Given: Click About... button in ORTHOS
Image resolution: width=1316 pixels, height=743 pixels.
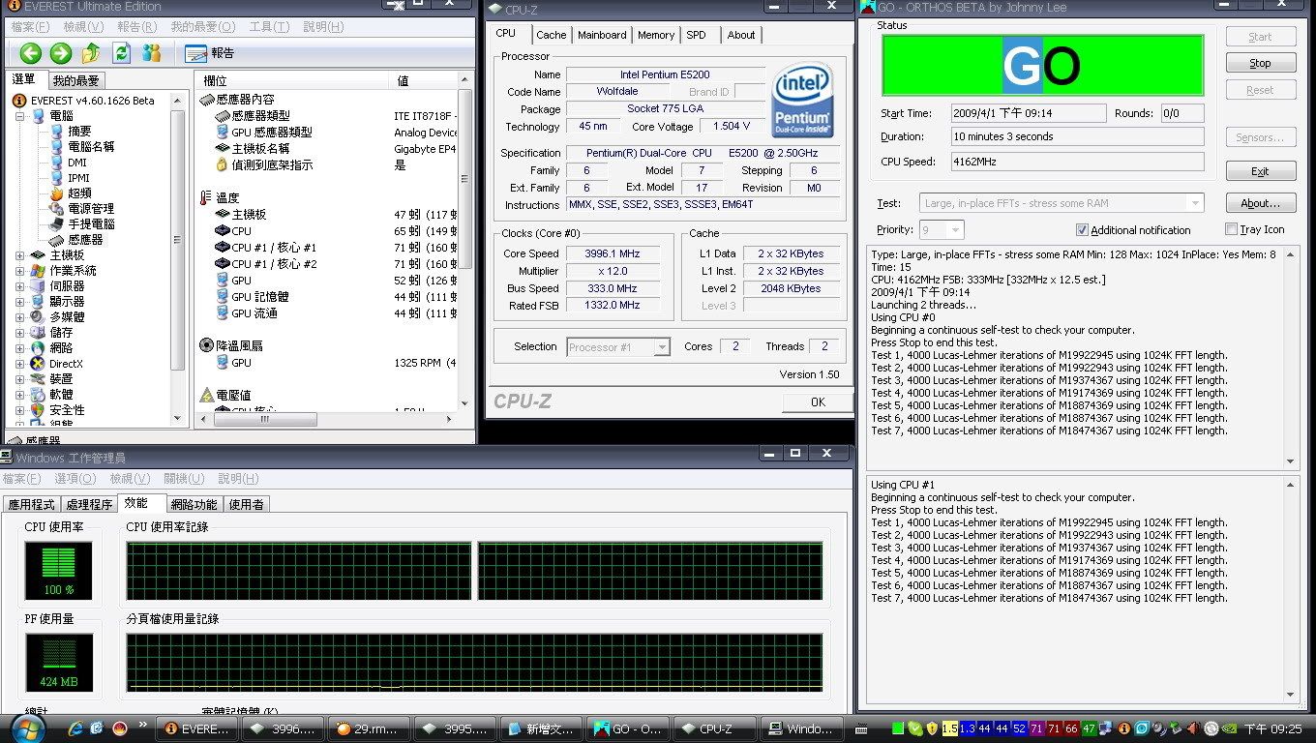Looking at the screenshot, I should (1260, 203).
